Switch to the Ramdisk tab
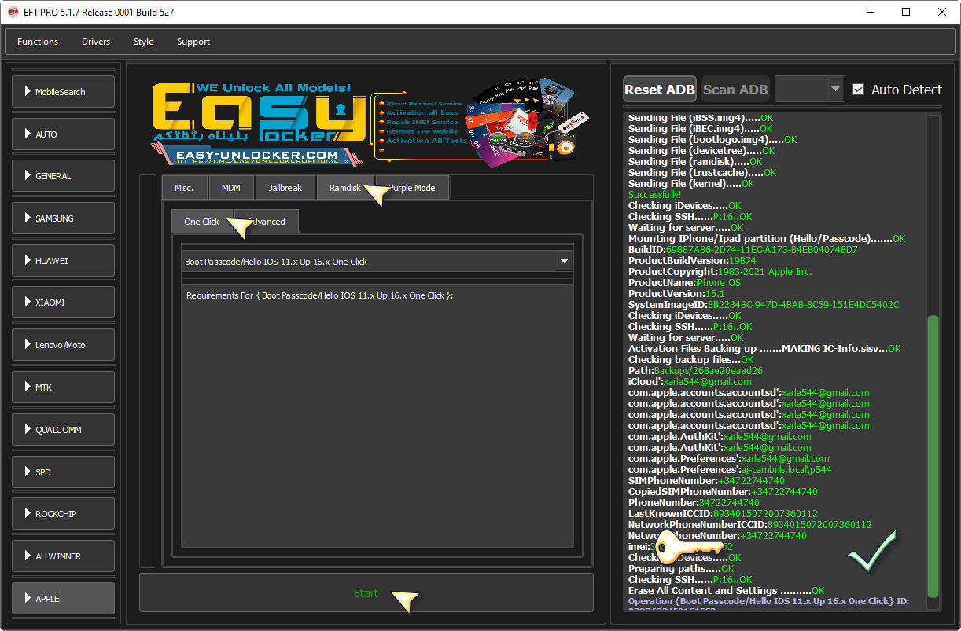The height and width of the screenshot is (631, 961). [345, 188]
